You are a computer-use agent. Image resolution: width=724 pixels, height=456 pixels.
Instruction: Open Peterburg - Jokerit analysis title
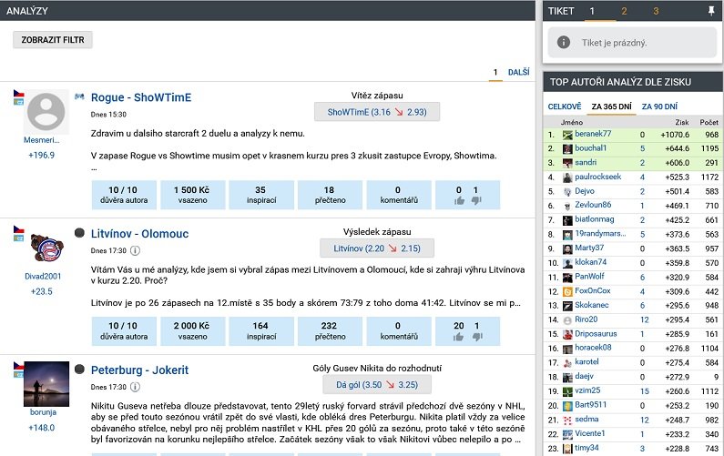(x=139, y=370)
